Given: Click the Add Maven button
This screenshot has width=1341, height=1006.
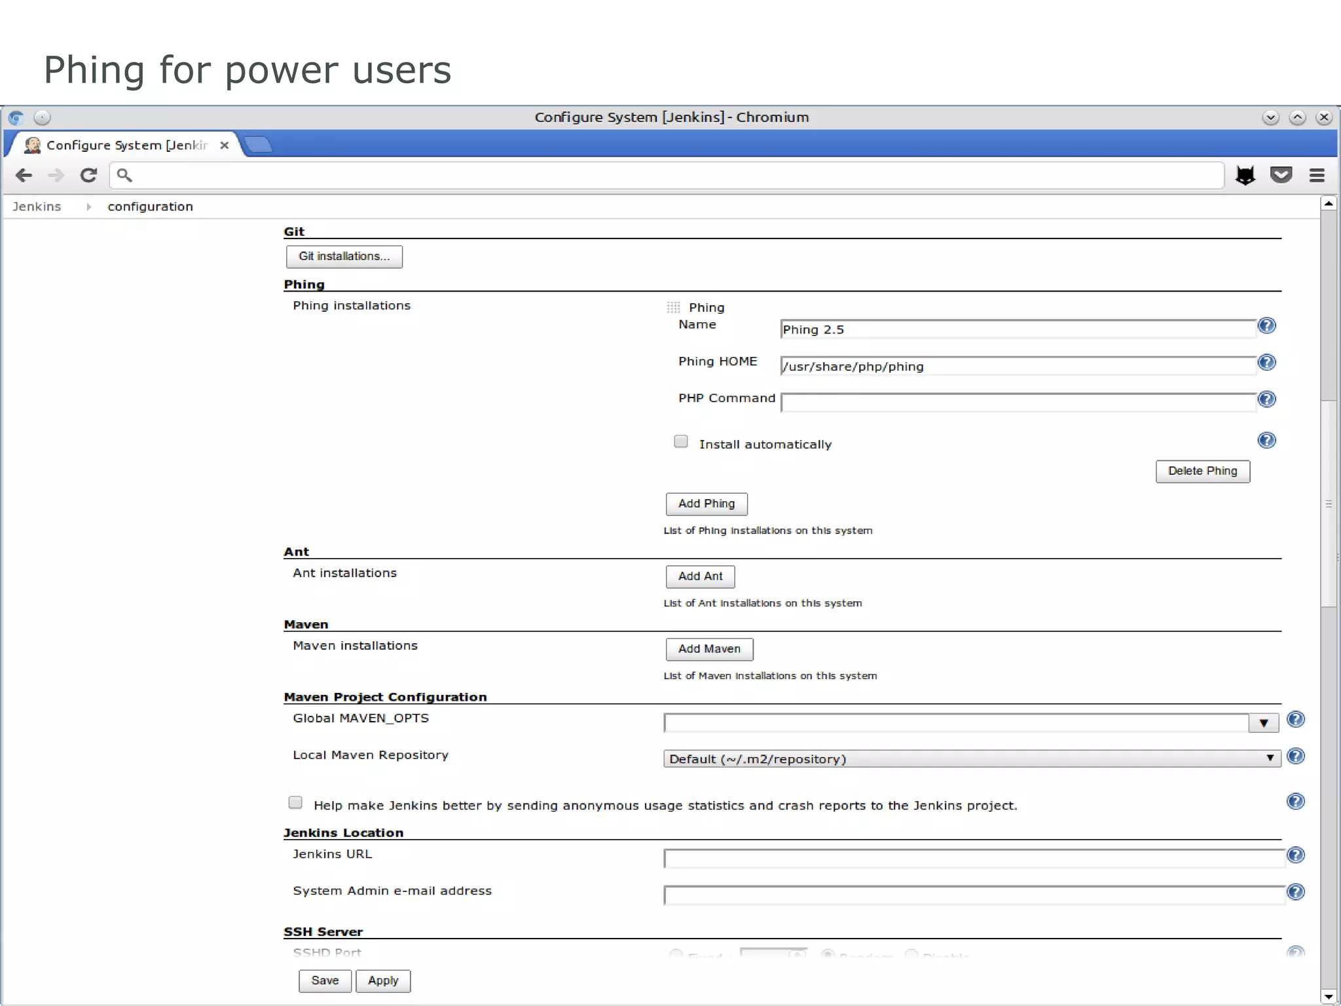Looking at the screenshot, I should tap(709, 650).
